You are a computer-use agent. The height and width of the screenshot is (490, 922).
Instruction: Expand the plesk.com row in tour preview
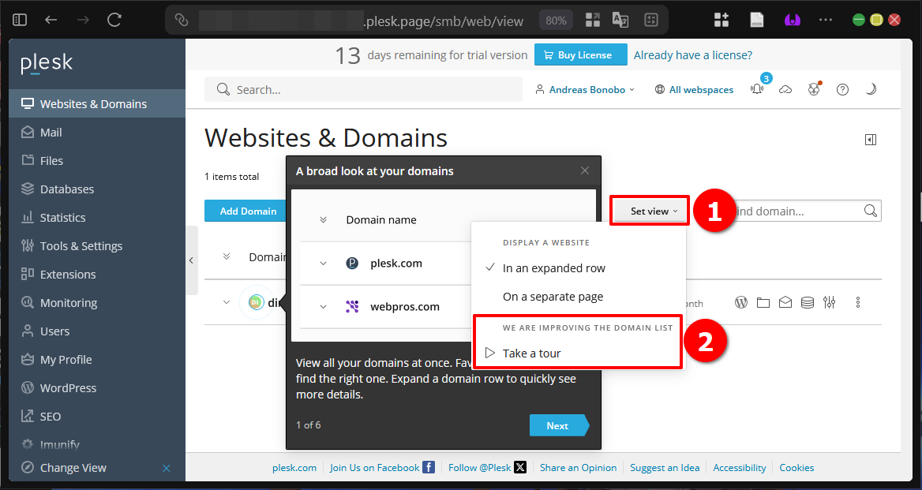click(323, 264)
